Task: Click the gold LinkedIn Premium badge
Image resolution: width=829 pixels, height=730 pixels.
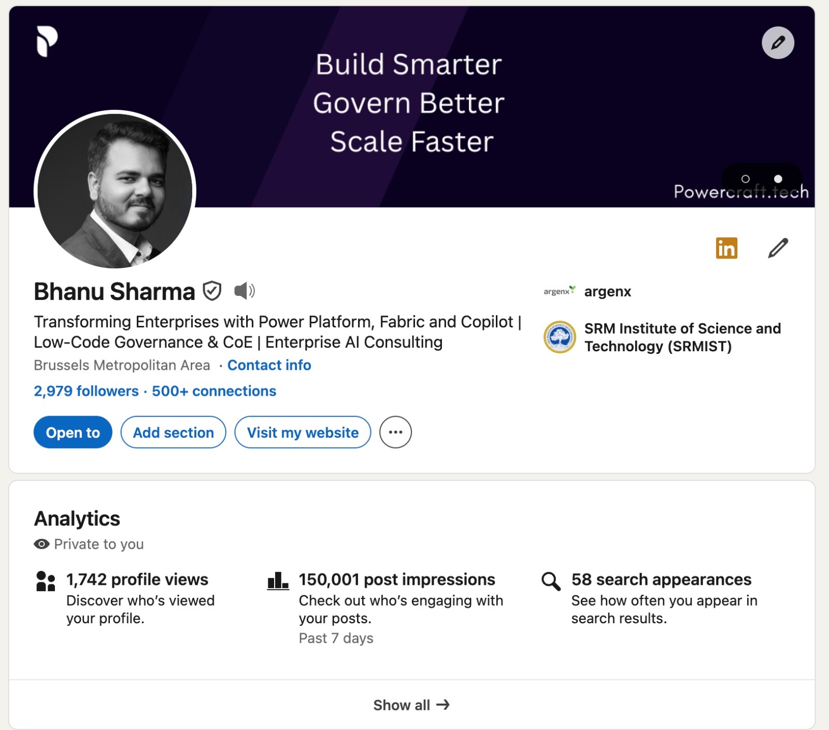Action: pos(726,248)
